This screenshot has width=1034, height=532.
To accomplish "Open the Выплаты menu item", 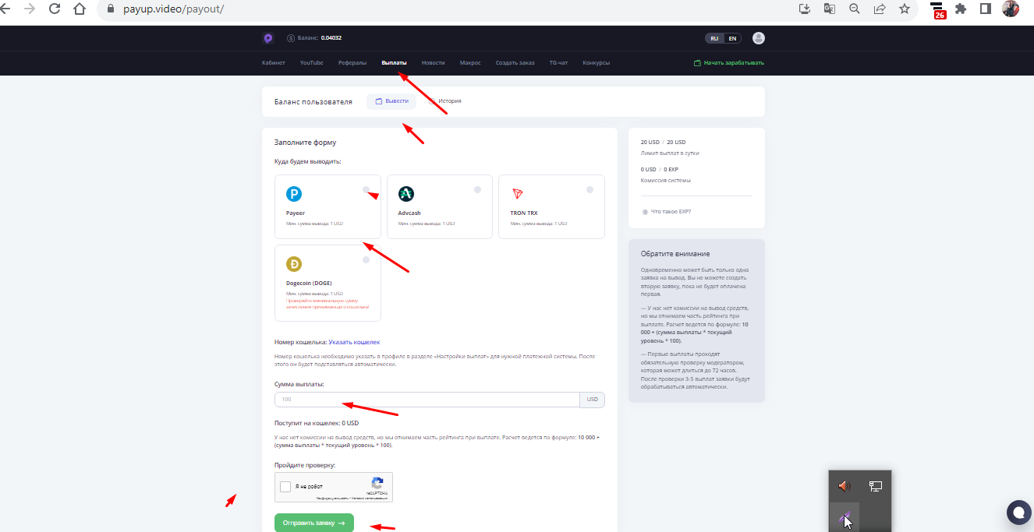I will [x=394, y=62].
